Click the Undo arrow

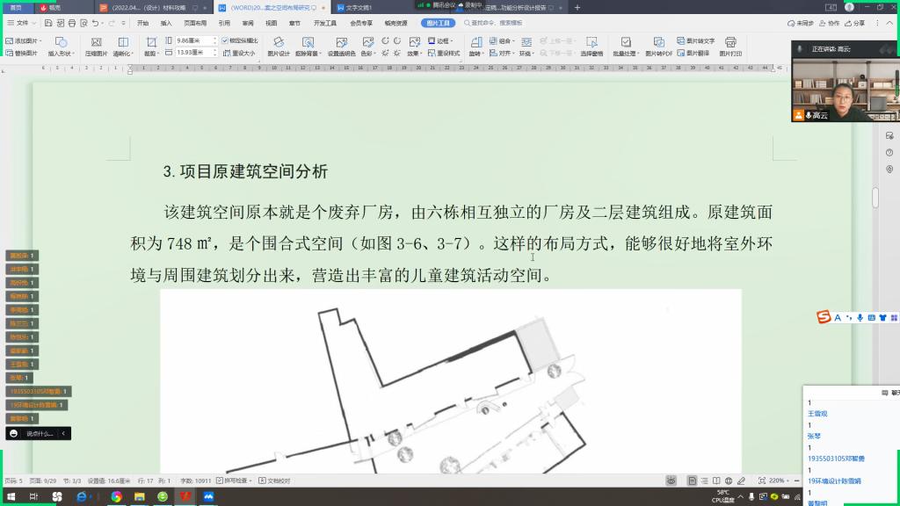tap(95, 23)
